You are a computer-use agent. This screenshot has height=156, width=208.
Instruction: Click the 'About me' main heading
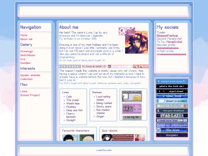coord(69,27)
